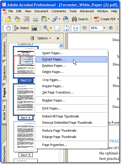Click the Zoom In plus button

click(111, 28)
